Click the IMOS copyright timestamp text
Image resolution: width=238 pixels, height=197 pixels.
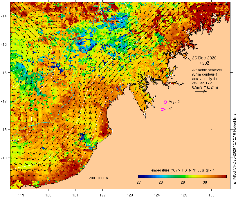(234, 149)
